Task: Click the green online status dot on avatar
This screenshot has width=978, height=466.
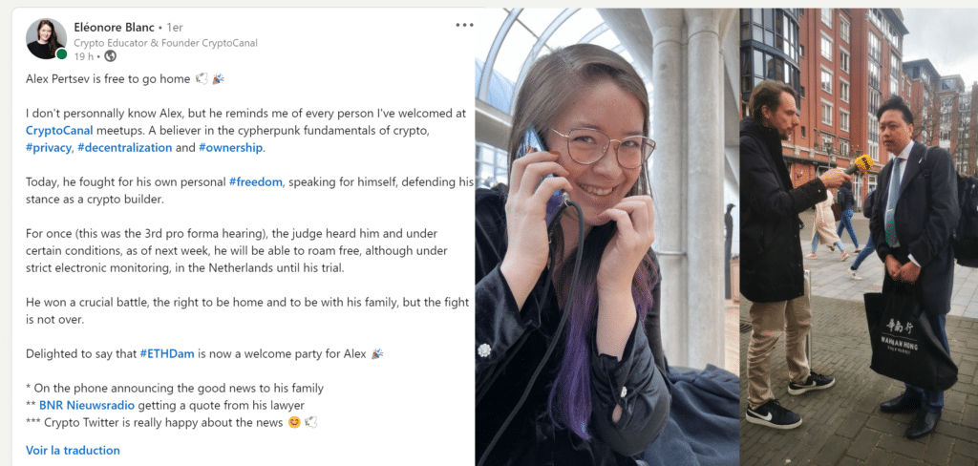Action: click(61, 54)
